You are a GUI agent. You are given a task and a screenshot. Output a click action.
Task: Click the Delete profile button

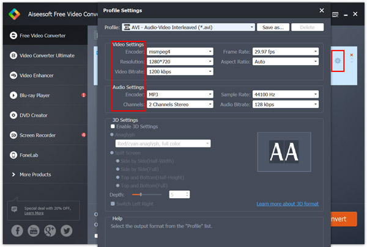tap(307, 27)
